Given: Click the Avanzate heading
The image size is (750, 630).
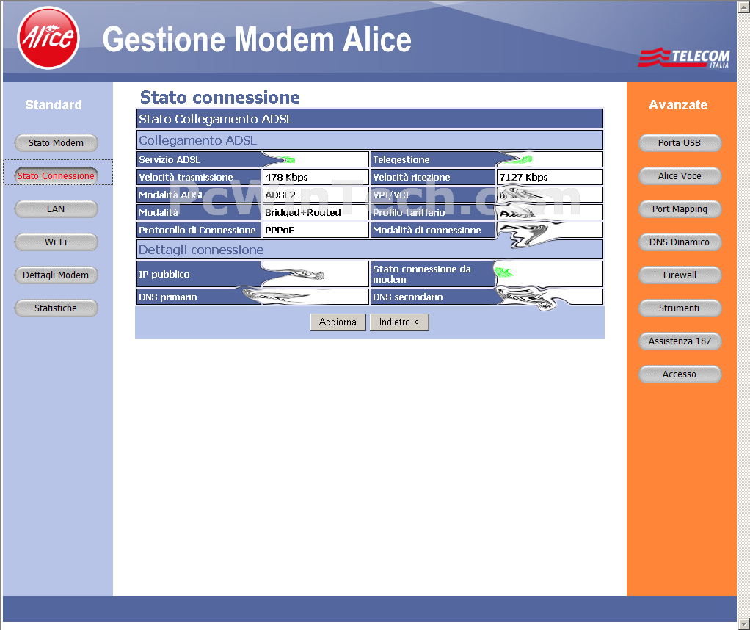Looking at the screenshot, I should pos(678,105).
